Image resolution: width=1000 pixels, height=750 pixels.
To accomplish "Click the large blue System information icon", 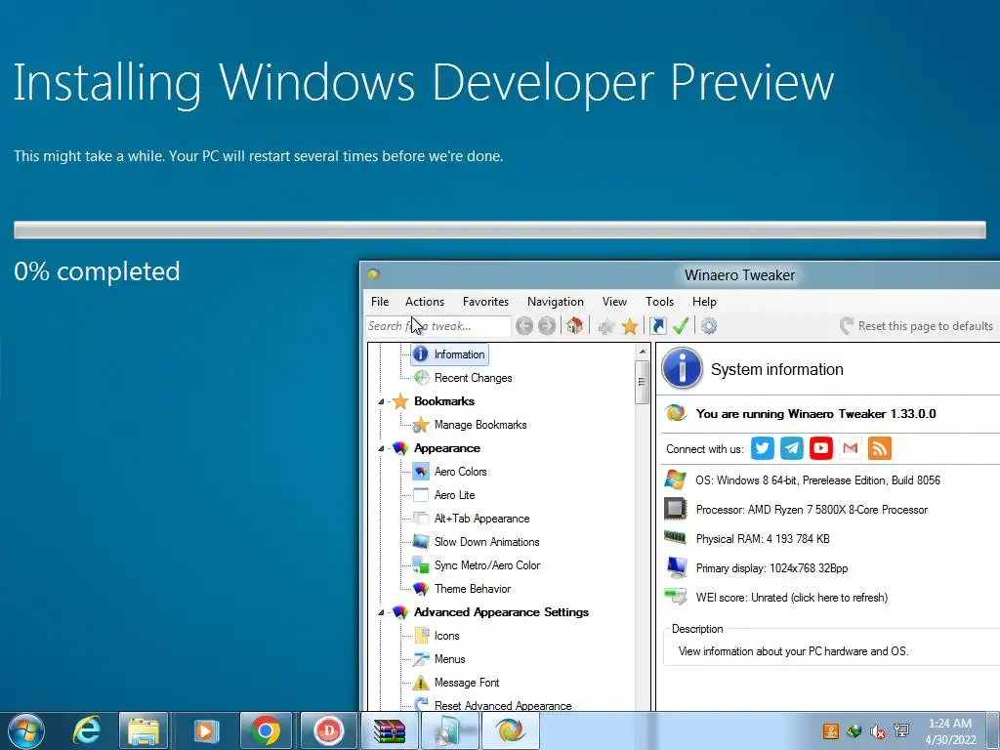I will 682,368.
